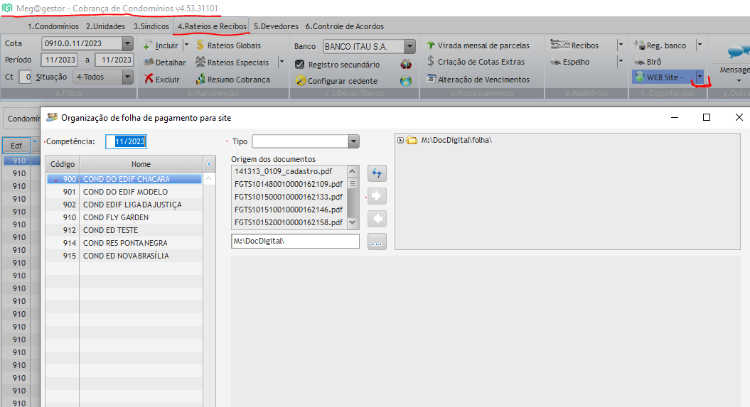The image size is (750, 407).
Task: Click the browse folder ellipsis button
Action: [377, 242]
